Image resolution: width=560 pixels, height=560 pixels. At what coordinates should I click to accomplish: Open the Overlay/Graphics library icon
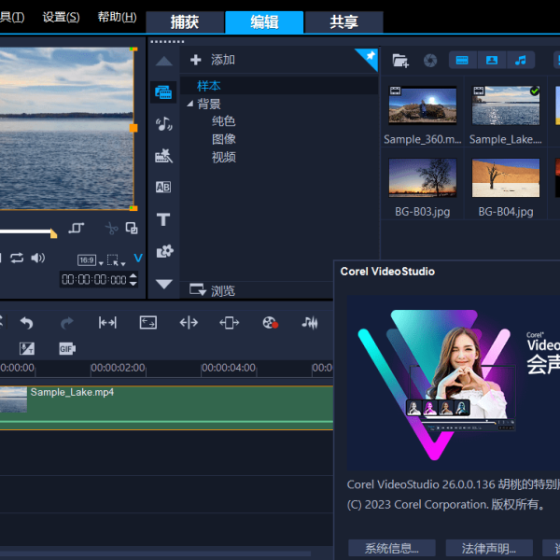tap(164, 251)
